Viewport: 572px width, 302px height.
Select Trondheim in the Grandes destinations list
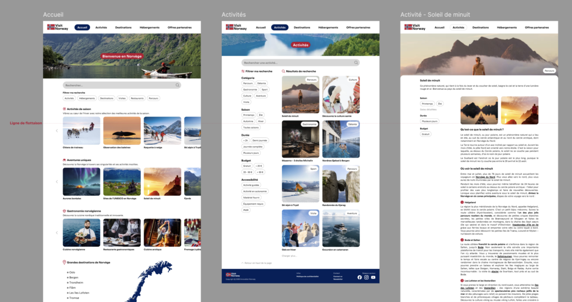(77, 282)
